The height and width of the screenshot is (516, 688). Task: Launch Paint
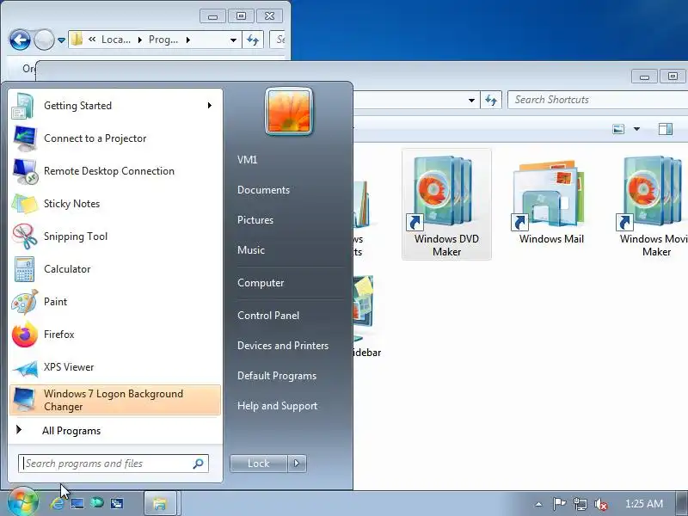(x=115, y=302)
